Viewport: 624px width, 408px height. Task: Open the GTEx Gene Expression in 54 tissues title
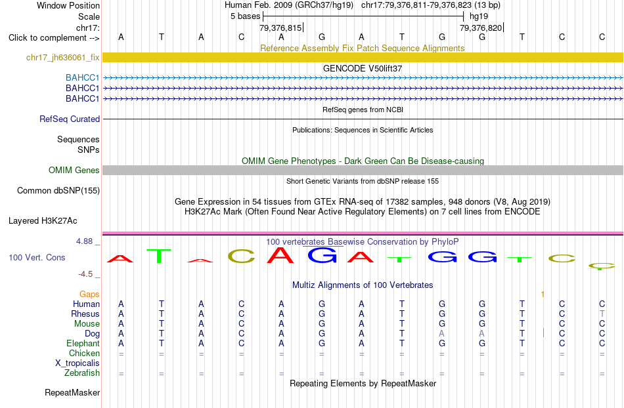[363, 201]
